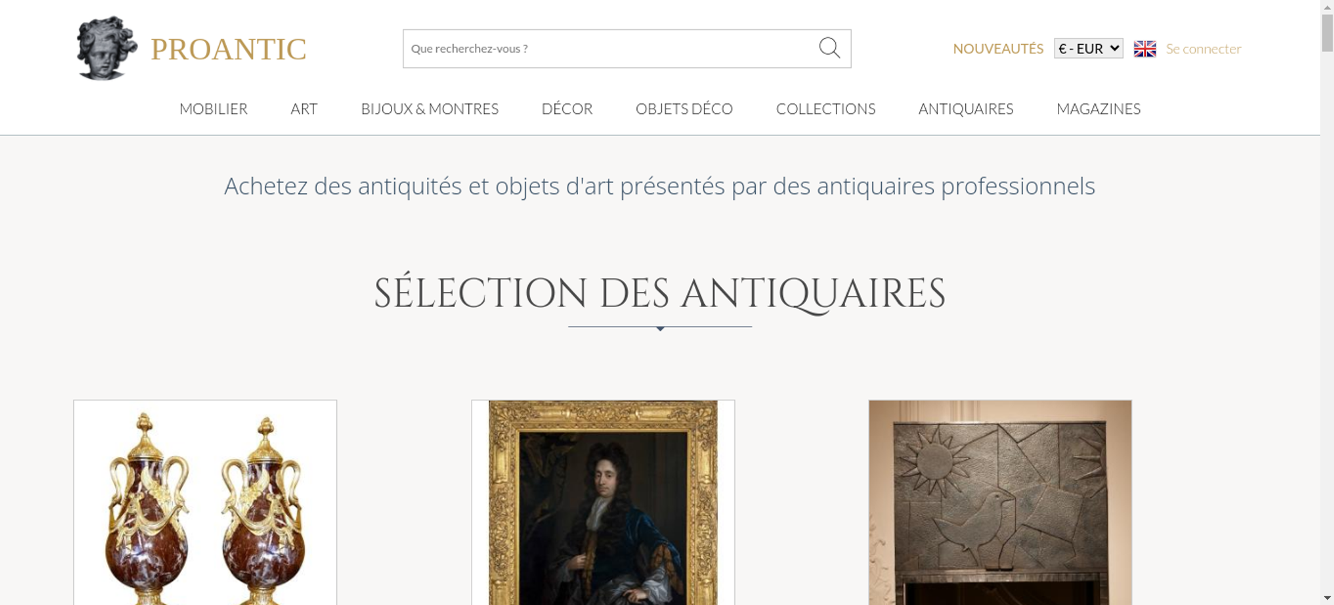Focus the 'Que recherchez-vous ?' search field

pos(610,49)
